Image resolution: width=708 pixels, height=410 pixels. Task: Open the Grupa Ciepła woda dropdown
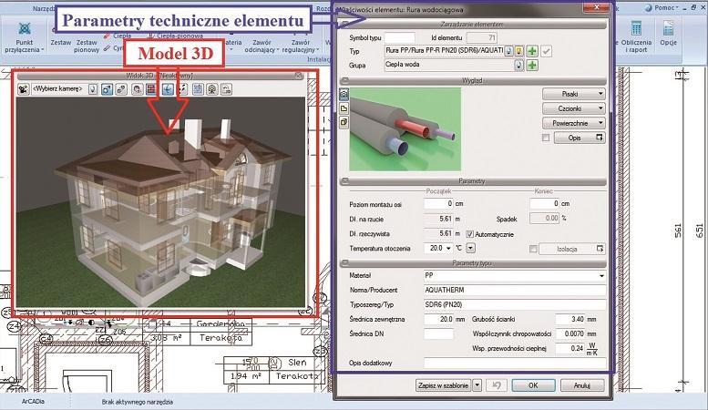point(518,66)
